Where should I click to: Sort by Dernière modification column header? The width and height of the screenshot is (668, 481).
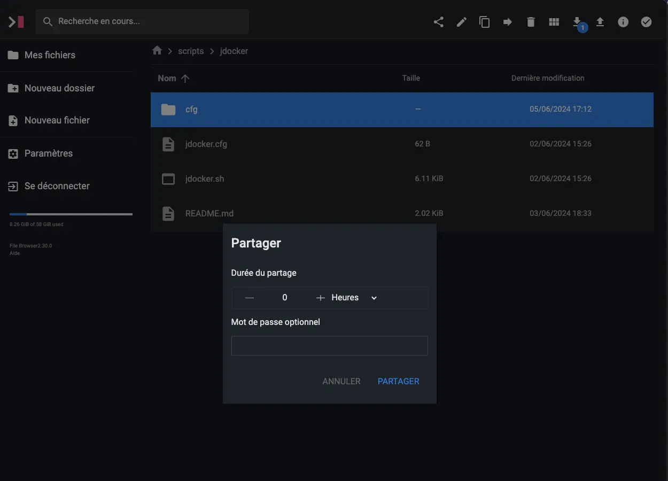tap(548, 78)
